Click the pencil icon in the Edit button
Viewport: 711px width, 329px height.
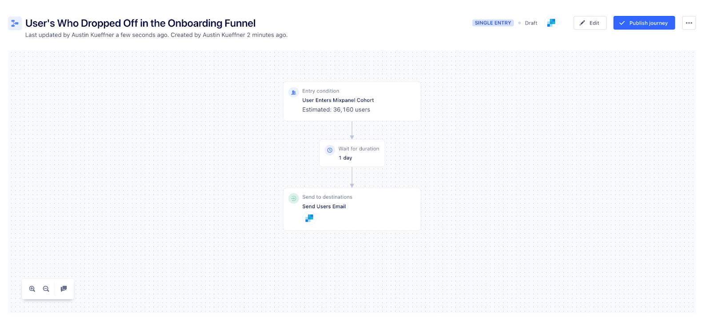582,23
